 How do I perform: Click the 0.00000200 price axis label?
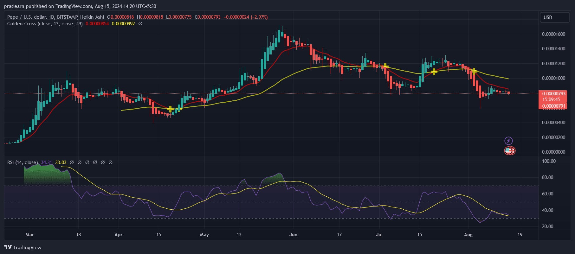coord(553,137)
